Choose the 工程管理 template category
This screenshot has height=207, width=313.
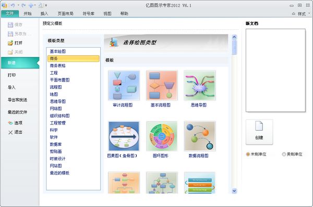coord(58,123)
